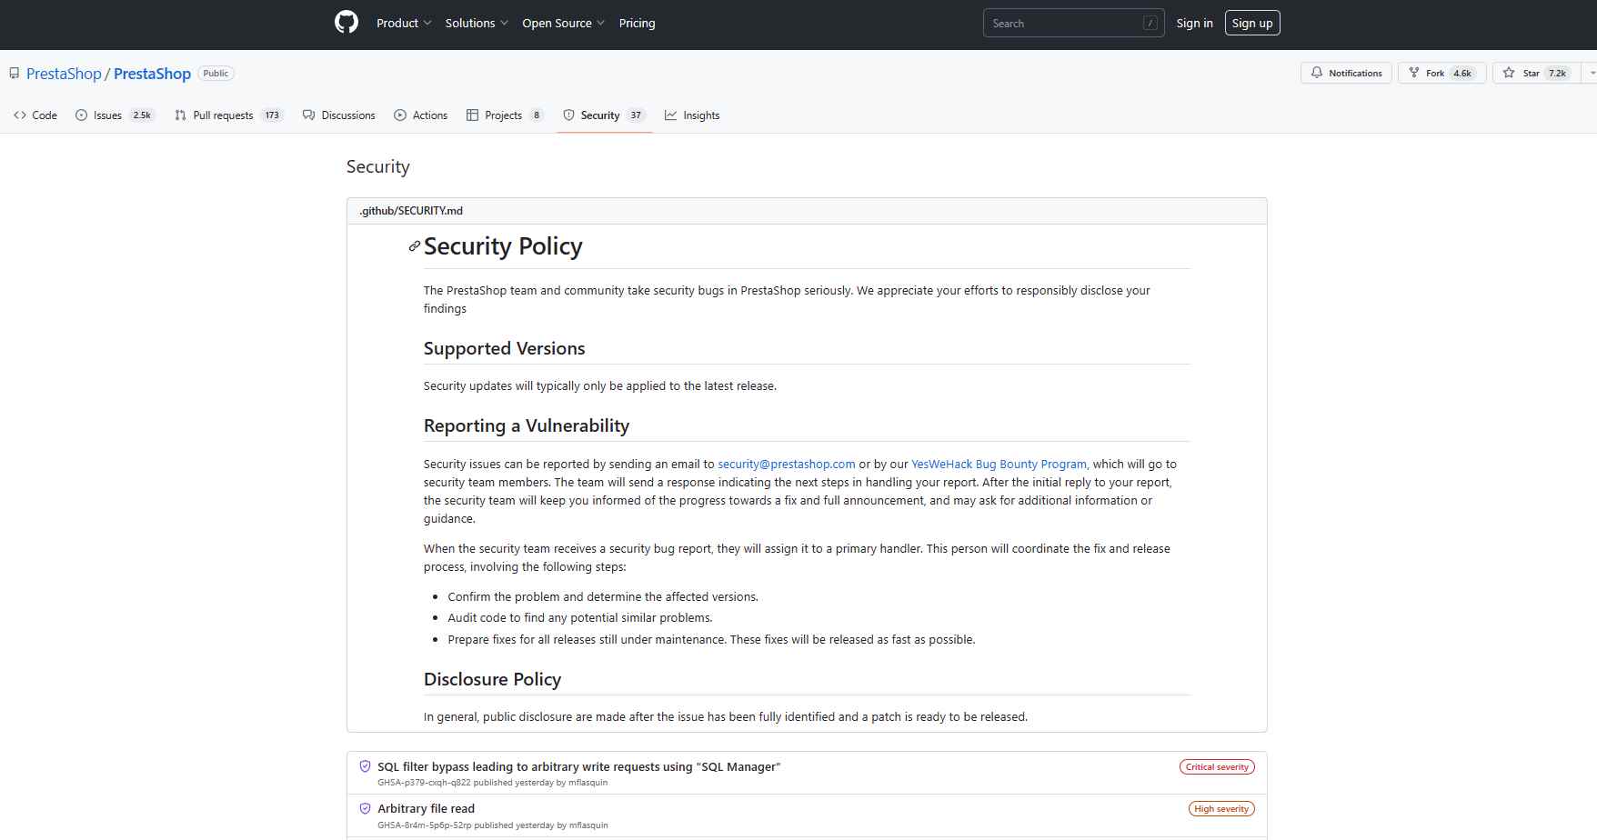This screenshot has width=1597, height=840.
Task: Click the Star count 7.2k
Action: [1558, 73]
